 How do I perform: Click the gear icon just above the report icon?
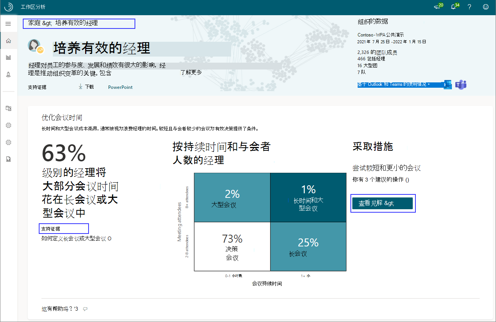[8, 142]
